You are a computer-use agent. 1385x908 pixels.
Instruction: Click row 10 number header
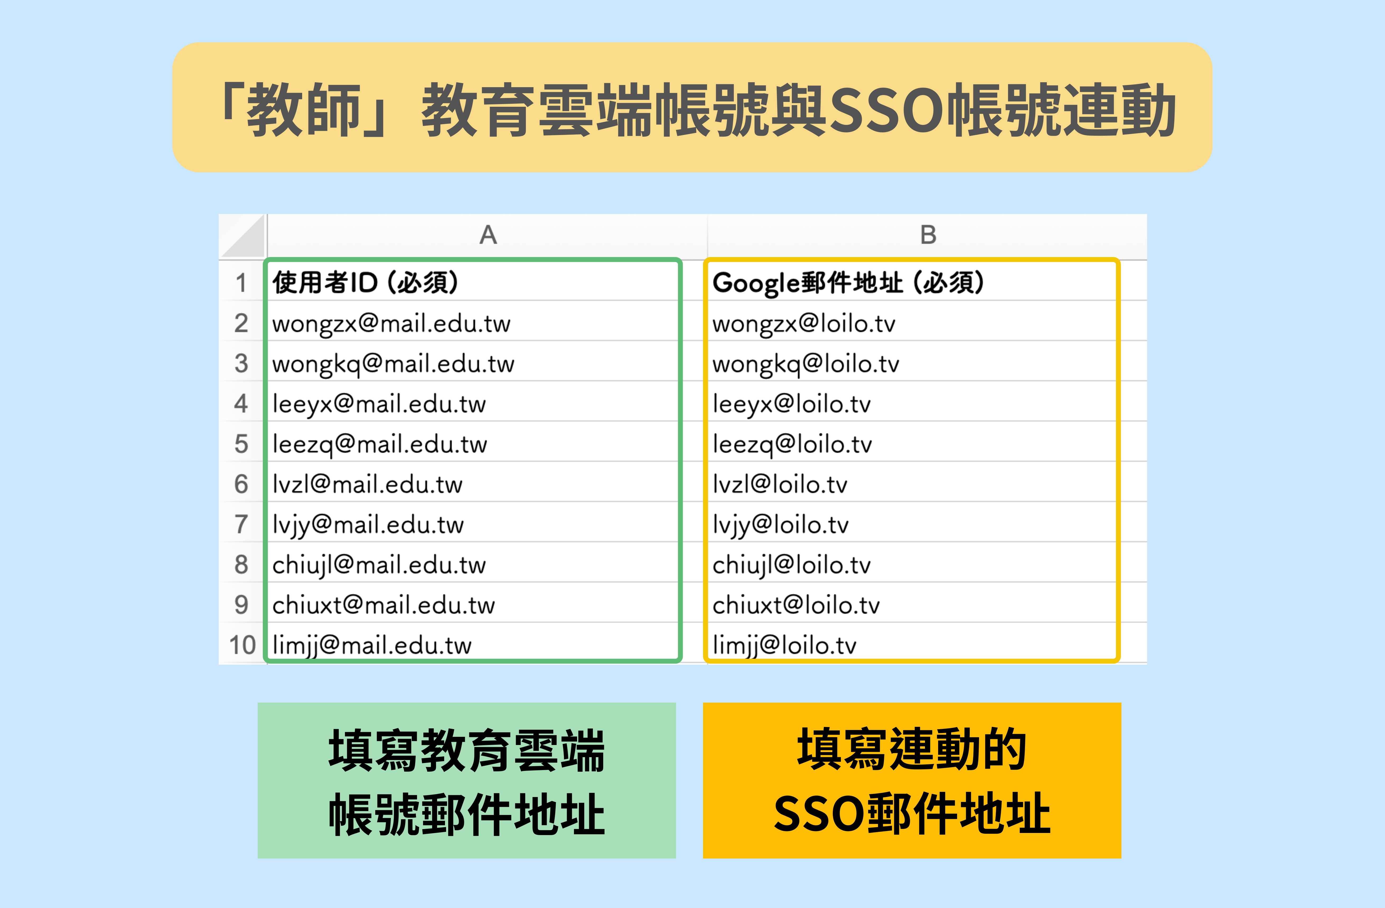tap(242, 645)
